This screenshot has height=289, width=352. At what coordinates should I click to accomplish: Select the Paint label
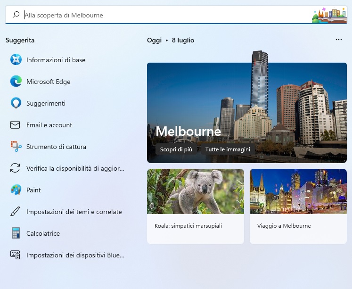click(33, 190)
